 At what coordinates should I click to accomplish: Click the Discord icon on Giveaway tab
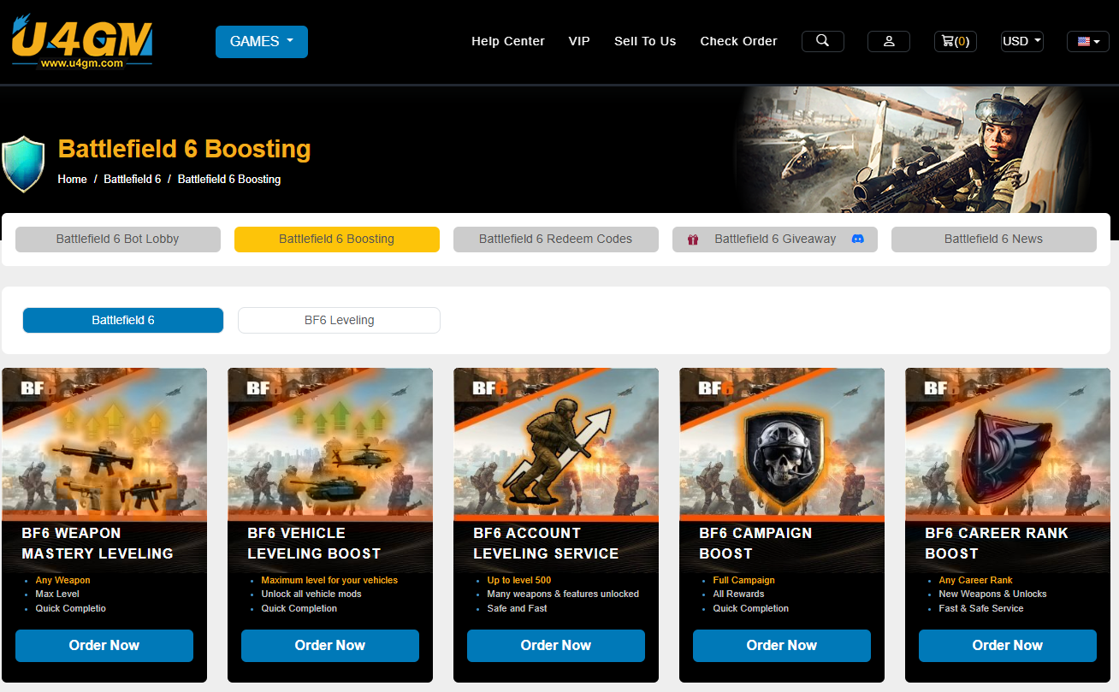tap(858, 240)
